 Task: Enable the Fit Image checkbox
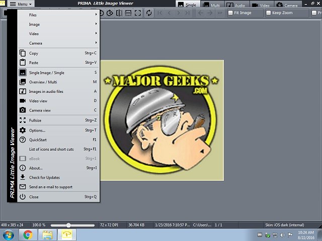230,13
